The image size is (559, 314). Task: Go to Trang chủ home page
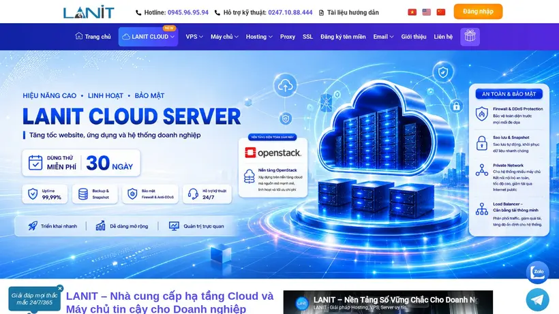click(x=93, y=37)
